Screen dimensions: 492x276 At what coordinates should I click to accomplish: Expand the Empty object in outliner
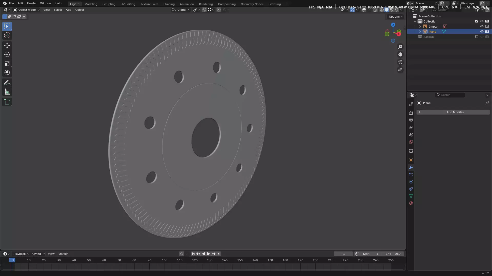420,26
